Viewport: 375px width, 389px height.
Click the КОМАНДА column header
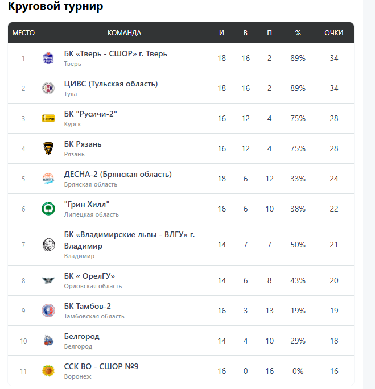pos(124,33)
